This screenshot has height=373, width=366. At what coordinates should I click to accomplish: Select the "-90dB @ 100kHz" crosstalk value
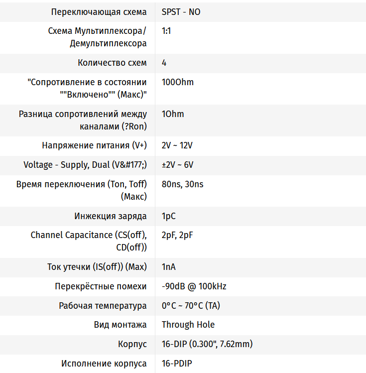pyautogui.click(x=194, y=286)
